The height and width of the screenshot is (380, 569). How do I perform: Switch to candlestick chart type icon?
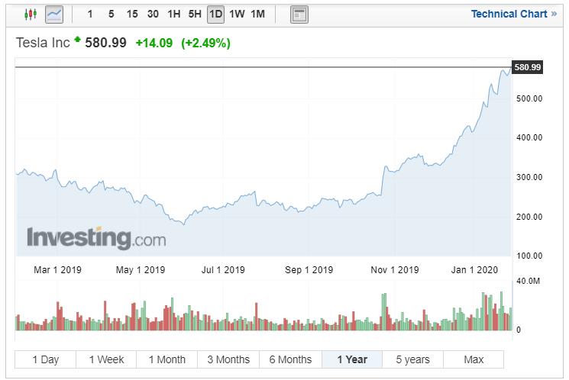point(30,14)
